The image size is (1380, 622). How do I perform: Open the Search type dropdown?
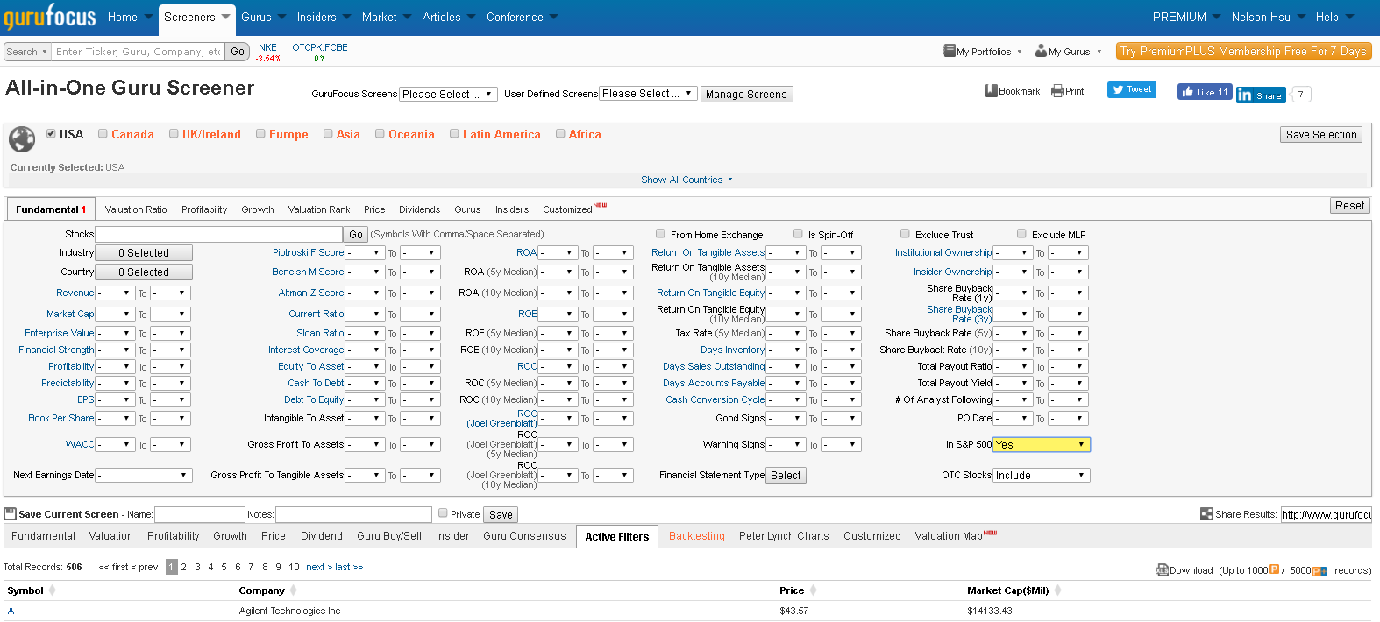[26, 52]
